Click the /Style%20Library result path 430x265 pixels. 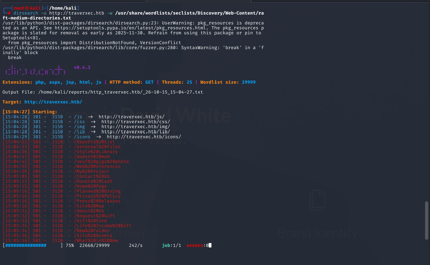point(96,152)
